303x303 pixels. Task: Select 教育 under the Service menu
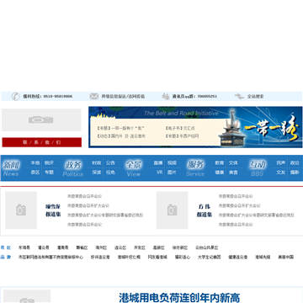click(220, 163)
